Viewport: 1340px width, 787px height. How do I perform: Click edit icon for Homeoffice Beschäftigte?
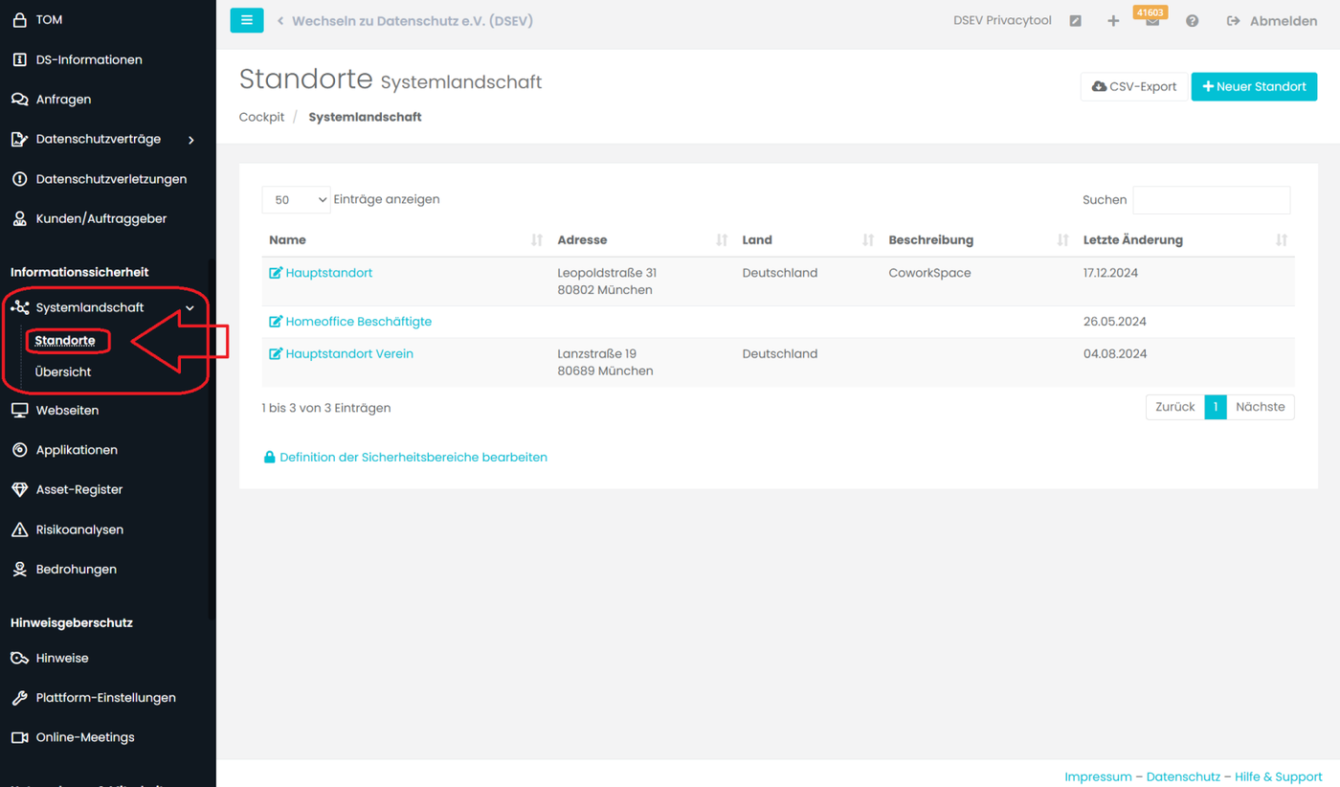tap(276, 322)
